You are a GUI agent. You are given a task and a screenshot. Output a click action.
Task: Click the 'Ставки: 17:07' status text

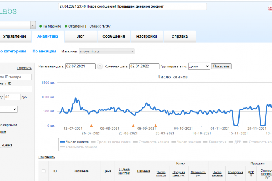click(100, 26)
